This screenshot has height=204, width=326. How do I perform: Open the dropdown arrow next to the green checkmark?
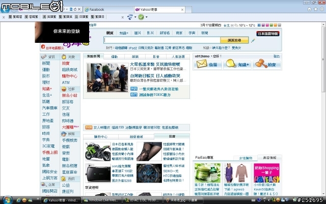pos(146,17)
